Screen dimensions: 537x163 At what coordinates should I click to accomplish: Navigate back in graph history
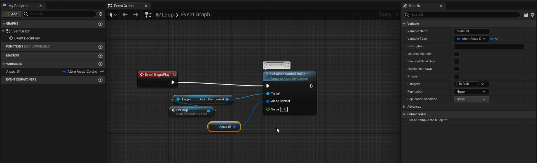point(125,15)
